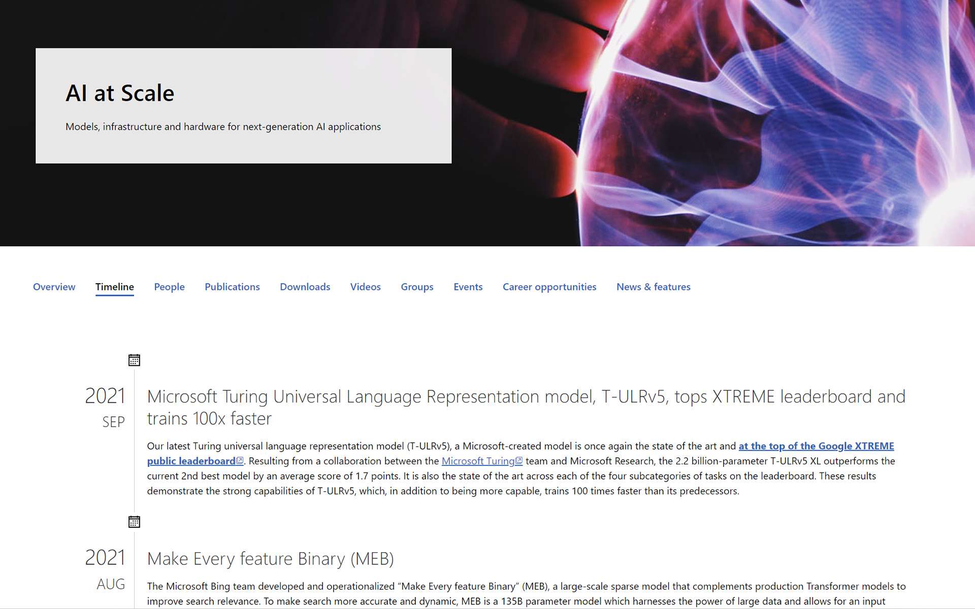The height and width of the screenshot is (609, 975).
Task: Open the Videos tab
Action: [365, 287]
